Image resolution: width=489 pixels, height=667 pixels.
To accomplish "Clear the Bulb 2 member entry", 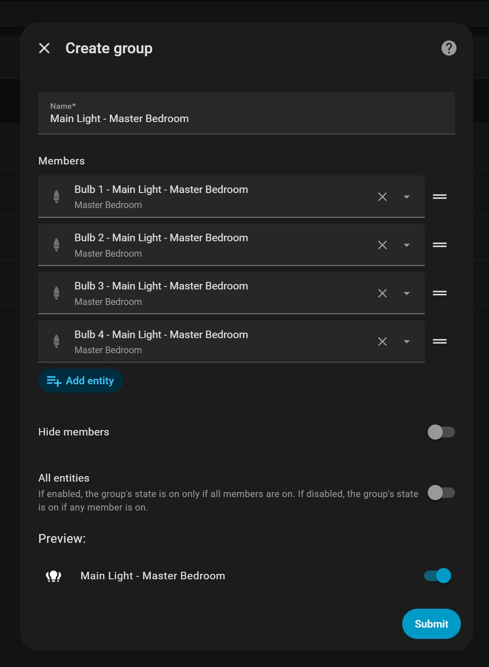I will click(382, 245).
